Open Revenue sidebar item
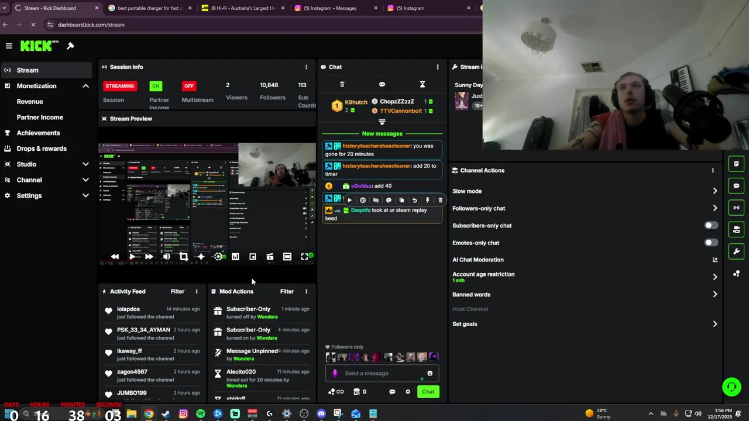The image size is (749, 421). click(30, 101)
